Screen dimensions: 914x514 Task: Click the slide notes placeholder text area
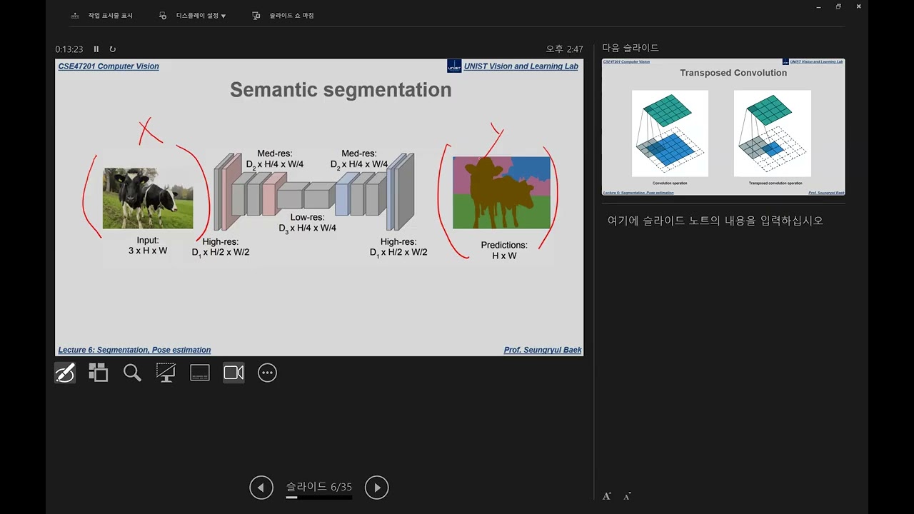click(715, 221)
